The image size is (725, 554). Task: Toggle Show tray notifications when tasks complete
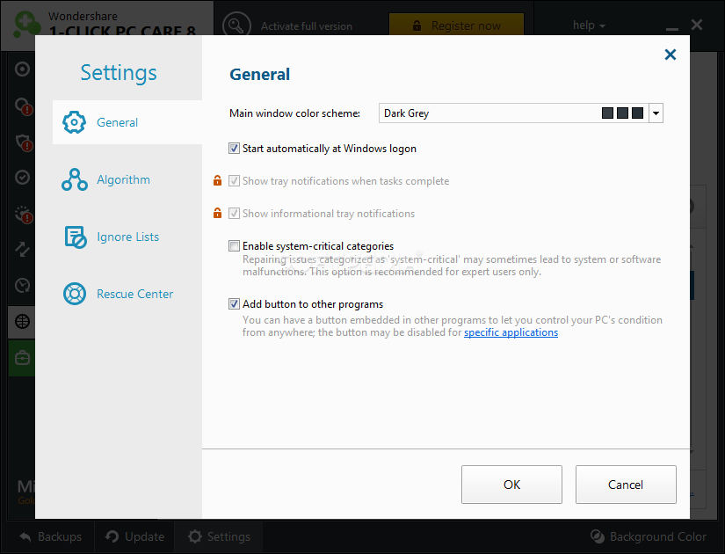pyautogui.click(x=234, y=180)
